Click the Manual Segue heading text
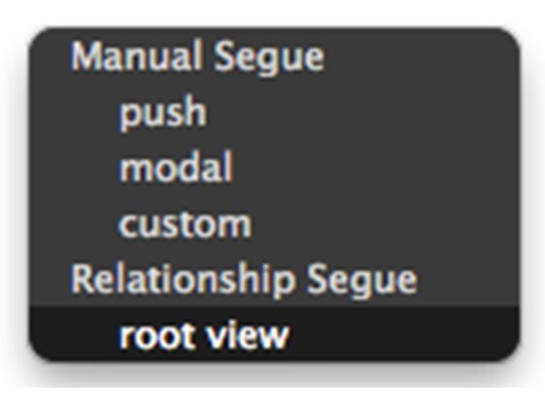The height and width of the screenshot is (410, 545). (197, 57)
